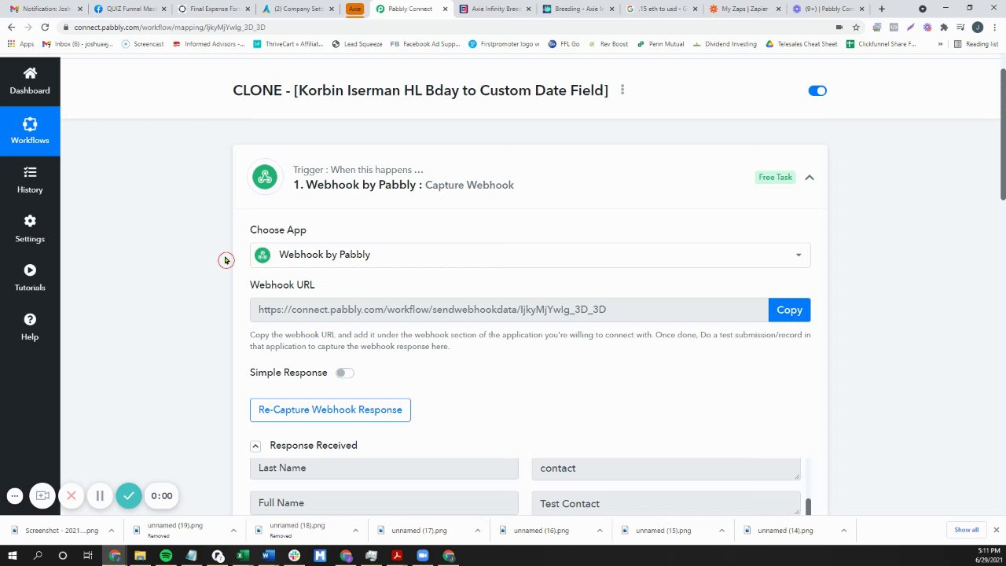Open the History sidebar item
This screenshot has width=1006, height=566.
coord(30,180)
